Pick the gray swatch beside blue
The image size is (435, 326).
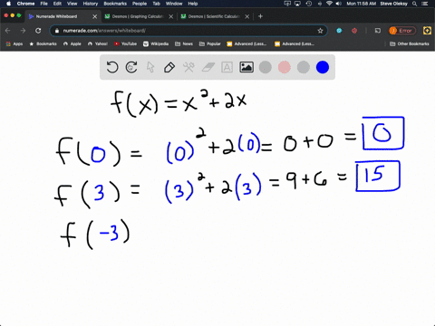[x=304, y=67]
